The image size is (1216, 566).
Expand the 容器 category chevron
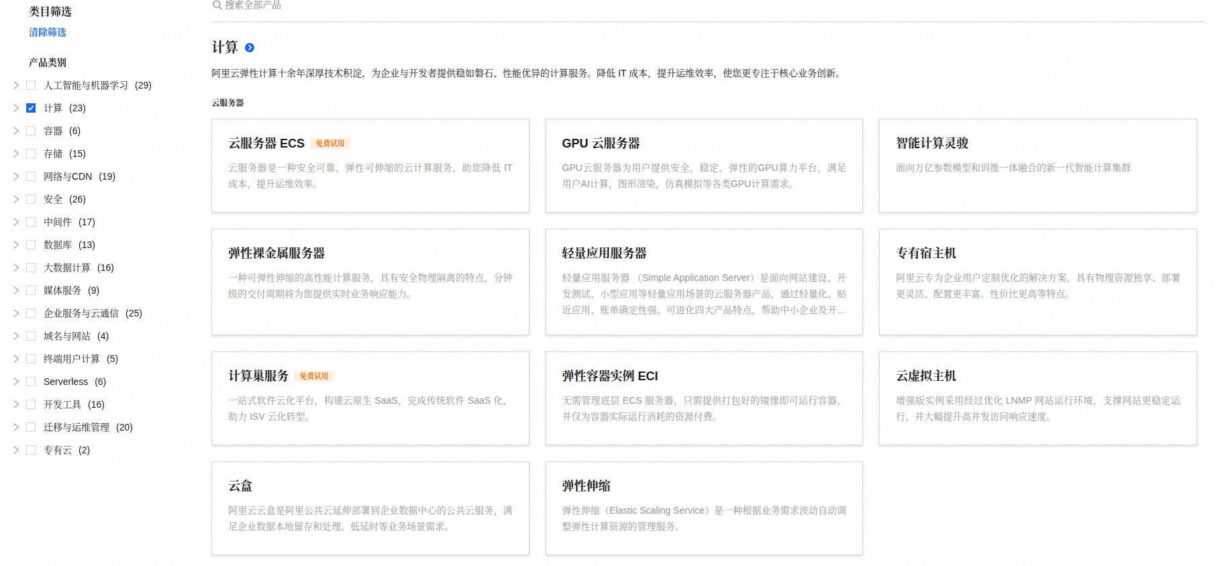16,131
